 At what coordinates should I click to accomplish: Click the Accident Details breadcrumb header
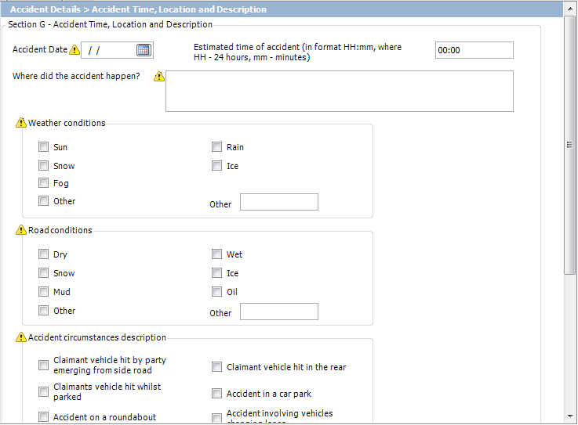coord(138,9)
